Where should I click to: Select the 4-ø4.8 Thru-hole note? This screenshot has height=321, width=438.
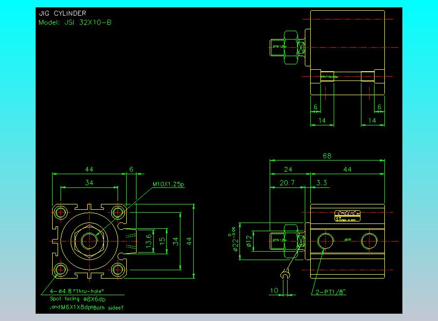[77, 292]
